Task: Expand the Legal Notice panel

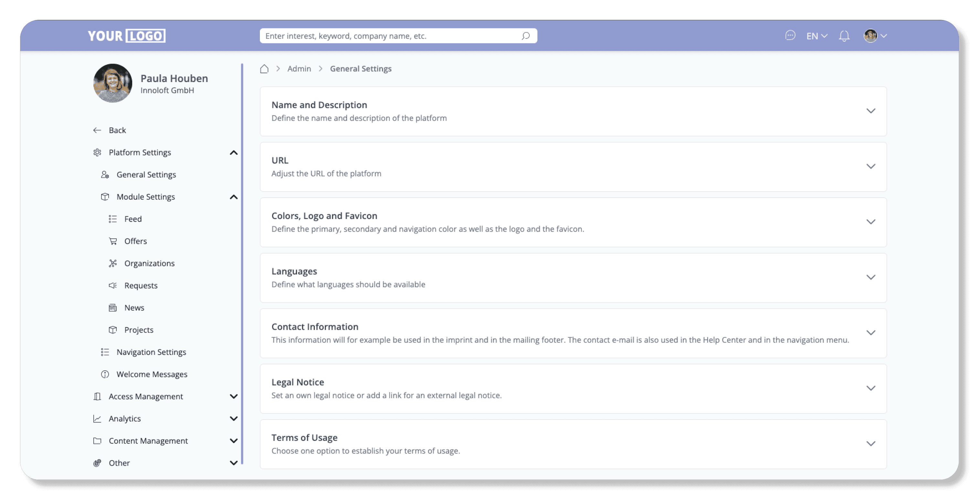Action: (x=870, y=388)
